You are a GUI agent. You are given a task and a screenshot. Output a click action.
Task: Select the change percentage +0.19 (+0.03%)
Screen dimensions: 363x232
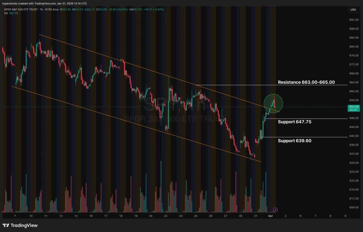tap(118, 9)
